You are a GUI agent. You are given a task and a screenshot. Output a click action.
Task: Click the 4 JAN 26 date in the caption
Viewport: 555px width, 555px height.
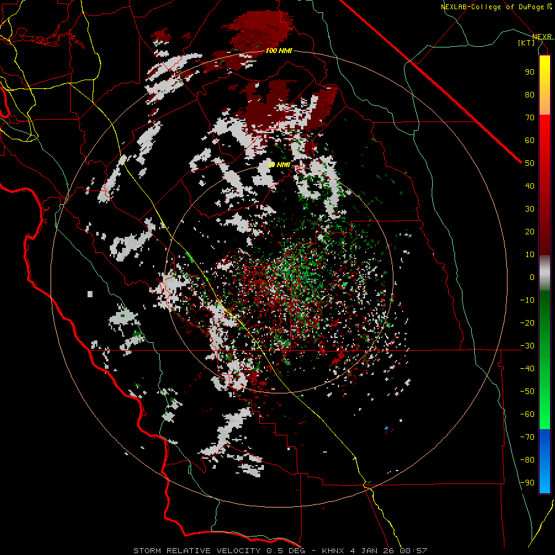(x=372, y=551)
